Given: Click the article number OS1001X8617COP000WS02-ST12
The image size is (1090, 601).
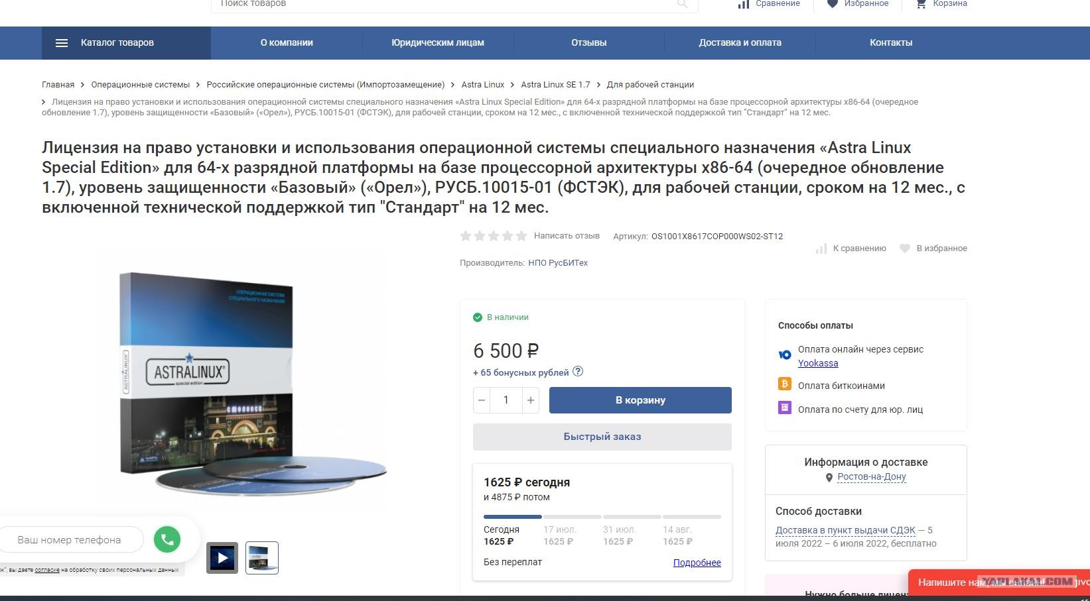Looking at the screenshot, I should 717,237.
